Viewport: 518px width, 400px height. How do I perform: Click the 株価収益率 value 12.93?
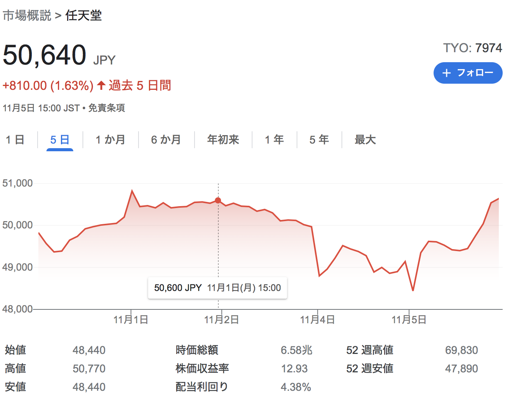(x=294, y=369)
